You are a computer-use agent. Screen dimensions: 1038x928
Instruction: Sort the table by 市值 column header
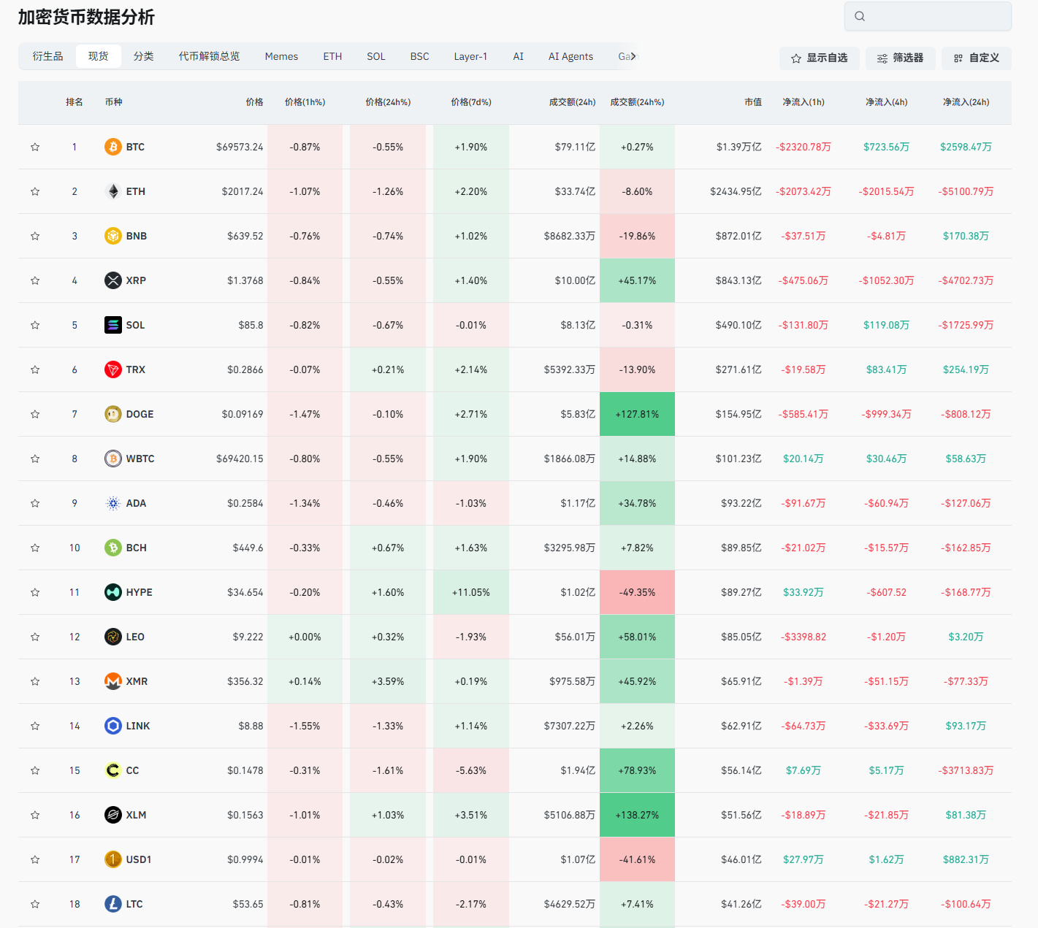[752, 102]
